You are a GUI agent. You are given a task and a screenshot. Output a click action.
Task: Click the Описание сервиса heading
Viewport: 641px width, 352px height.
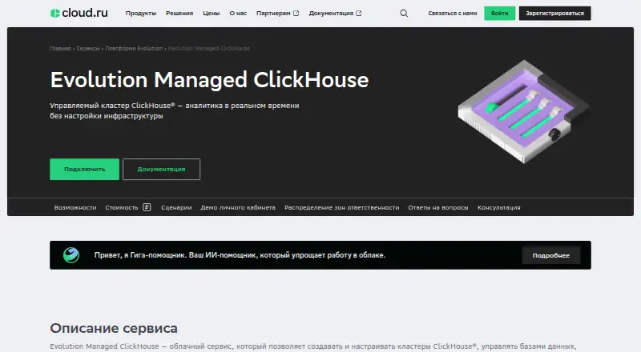pyautogui.click(x=114, y=328)
